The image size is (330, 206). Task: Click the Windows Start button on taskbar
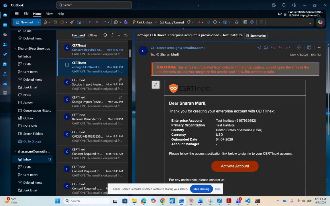[x=58, y=201]
